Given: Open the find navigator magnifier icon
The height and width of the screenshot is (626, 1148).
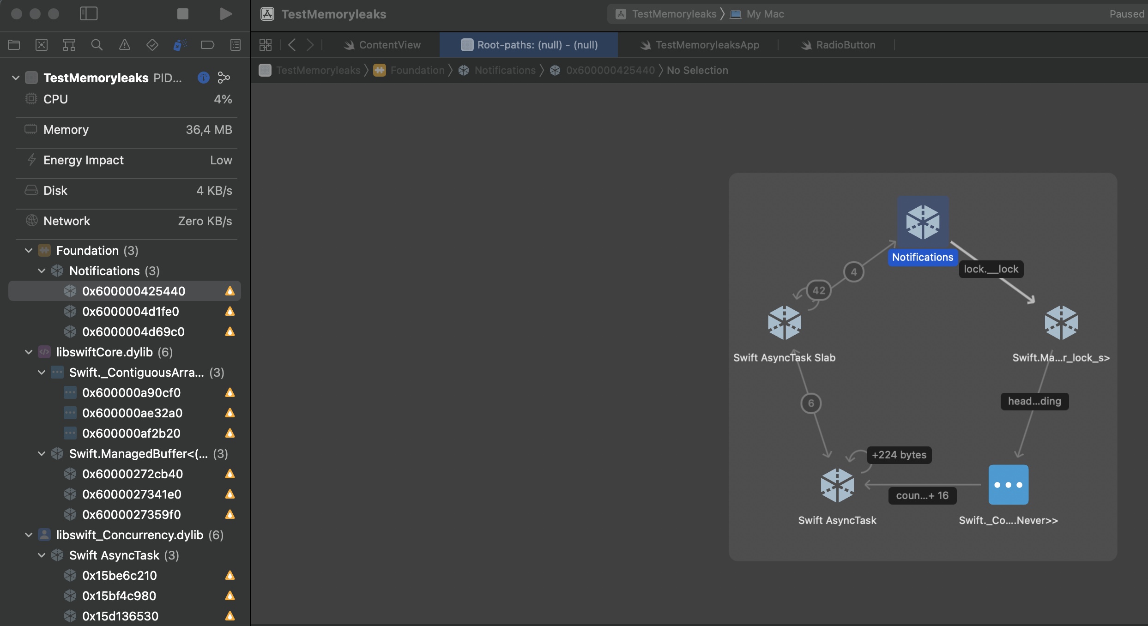Looking at the screenshot, I should tap(97, 45).
